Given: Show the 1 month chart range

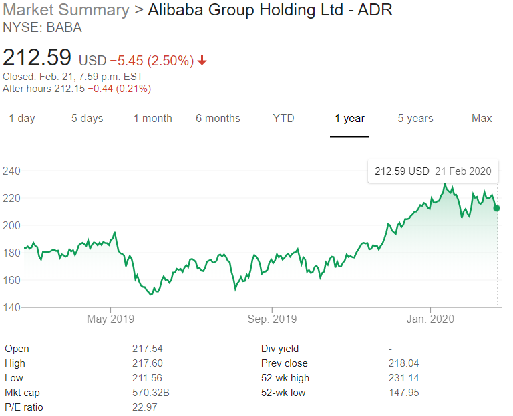Looking at the screenshot, I should click(x=153, y=119).
